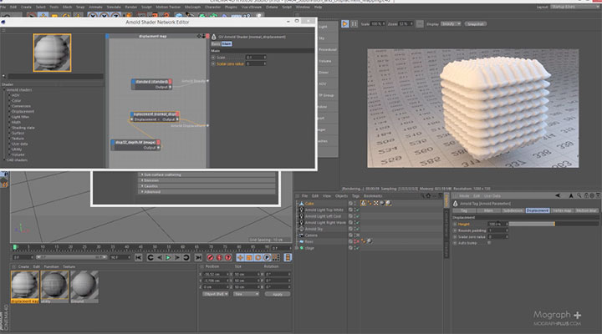The width and height of the screenshot is (602, 334).
Task: Go to timeline start
Action: (139, 258)
